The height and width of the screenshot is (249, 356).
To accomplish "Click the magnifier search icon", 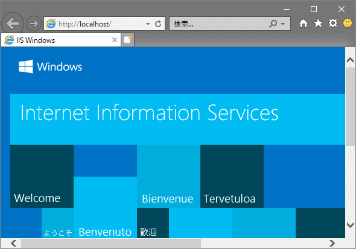I will pyautogui.click(x=273, y=24).
